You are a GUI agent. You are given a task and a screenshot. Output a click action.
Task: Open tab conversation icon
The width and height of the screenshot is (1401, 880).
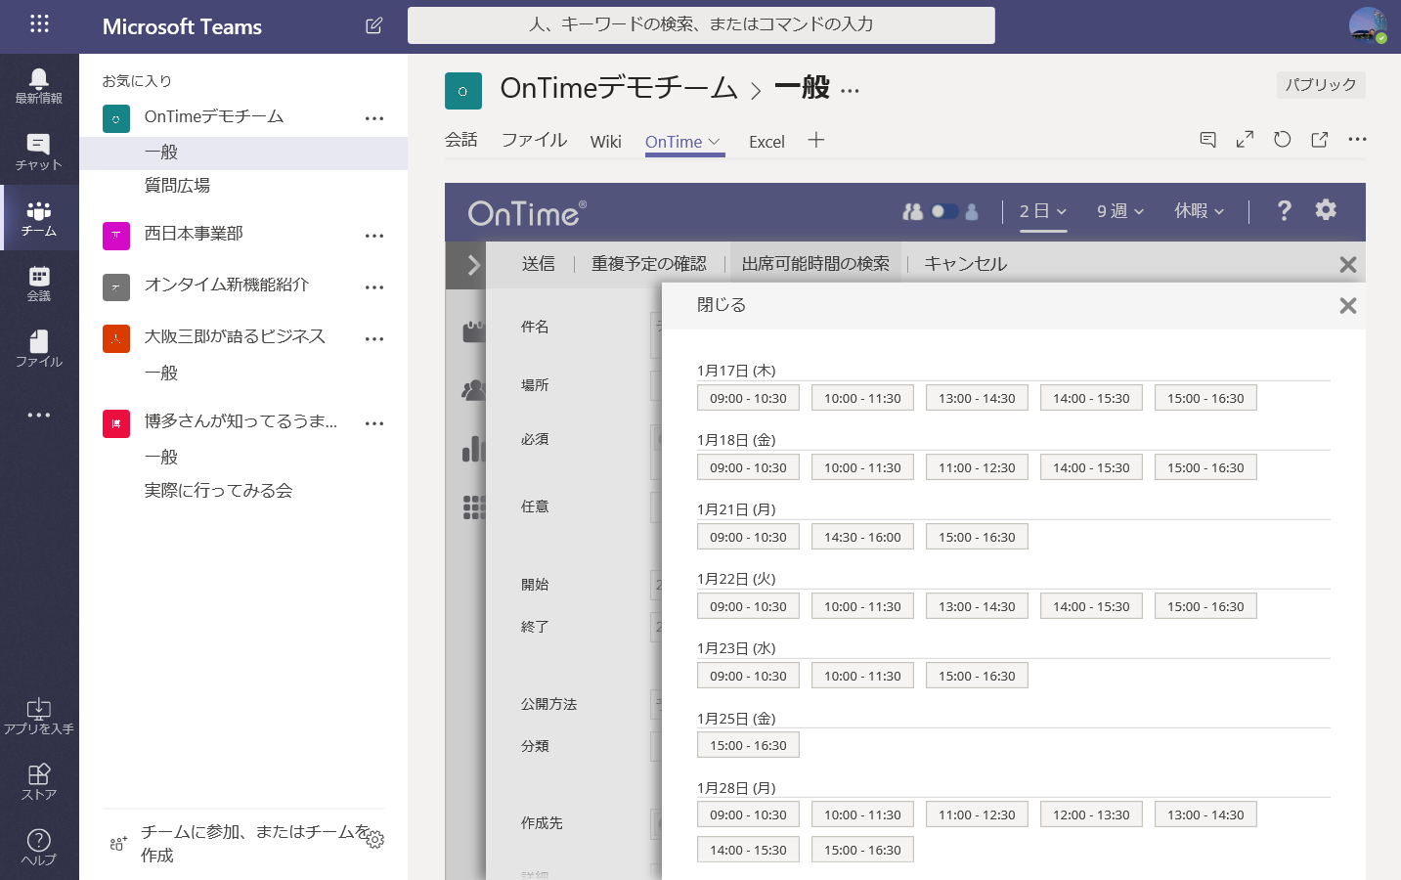tap(1208, 140)
